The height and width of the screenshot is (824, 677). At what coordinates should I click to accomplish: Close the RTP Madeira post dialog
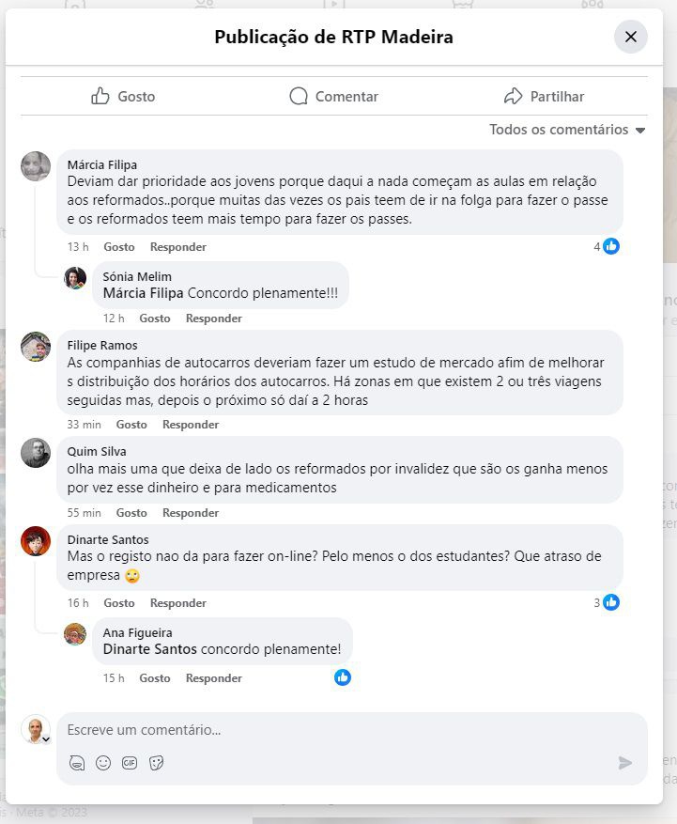[631, 37]
